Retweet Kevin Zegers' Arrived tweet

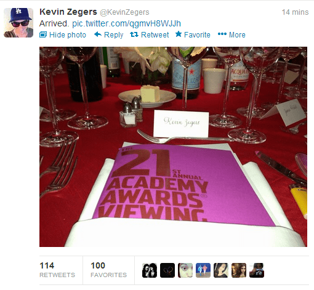click(x=150, y=35)
